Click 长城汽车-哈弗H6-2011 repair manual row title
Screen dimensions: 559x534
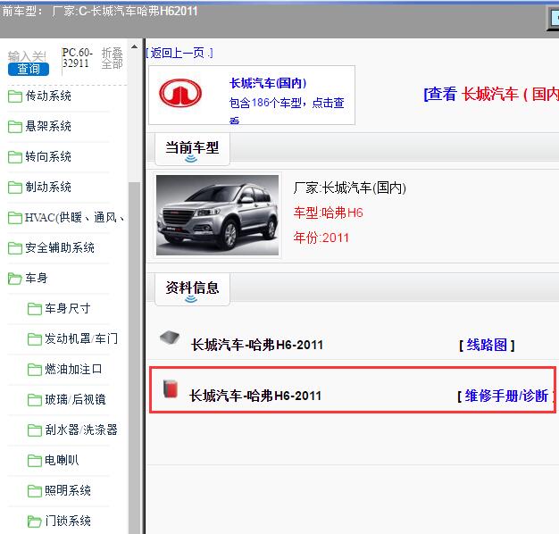click(255, 396)
